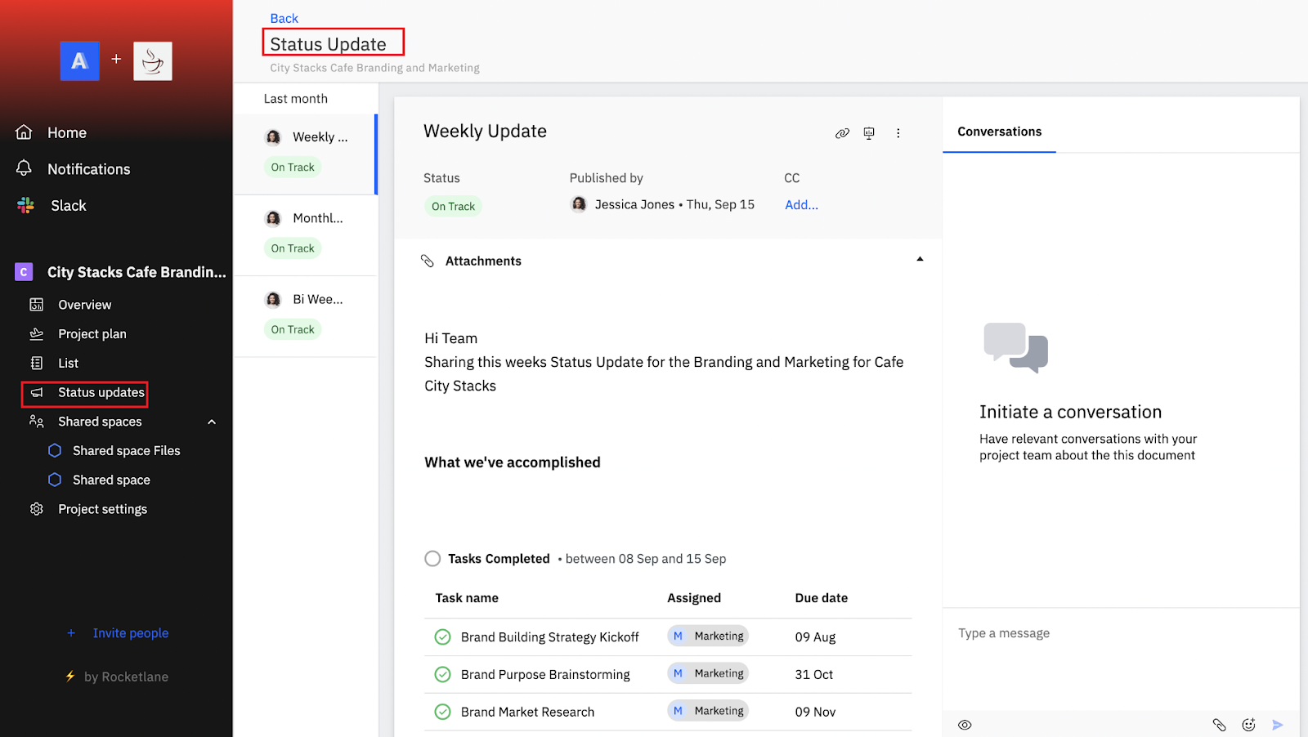1308x737 pixels.
Task: Click the Task name column header
Action: tap(467, 598)
